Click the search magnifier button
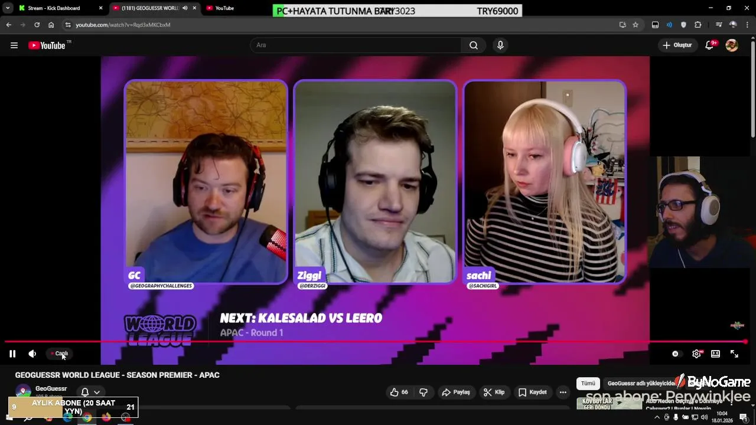The width and height of the screenshot is (756, 425). 474,45
